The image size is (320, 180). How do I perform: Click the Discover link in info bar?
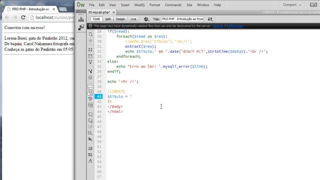pyautogui.click(x=218, y=26)
